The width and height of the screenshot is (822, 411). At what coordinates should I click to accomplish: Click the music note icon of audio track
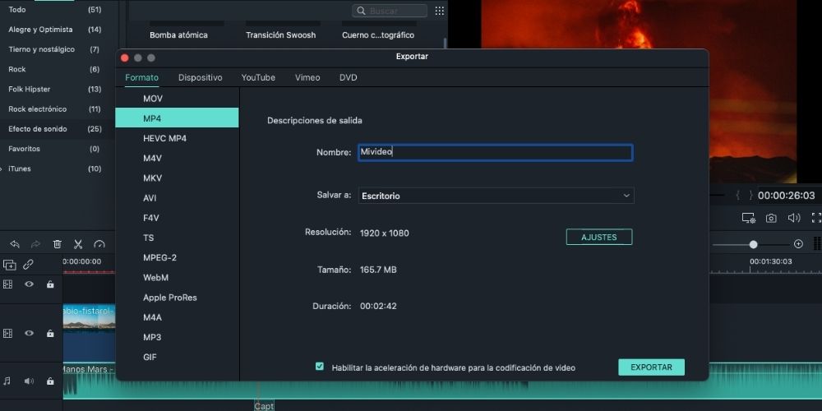pyautogui.click(x=7, y=381)
